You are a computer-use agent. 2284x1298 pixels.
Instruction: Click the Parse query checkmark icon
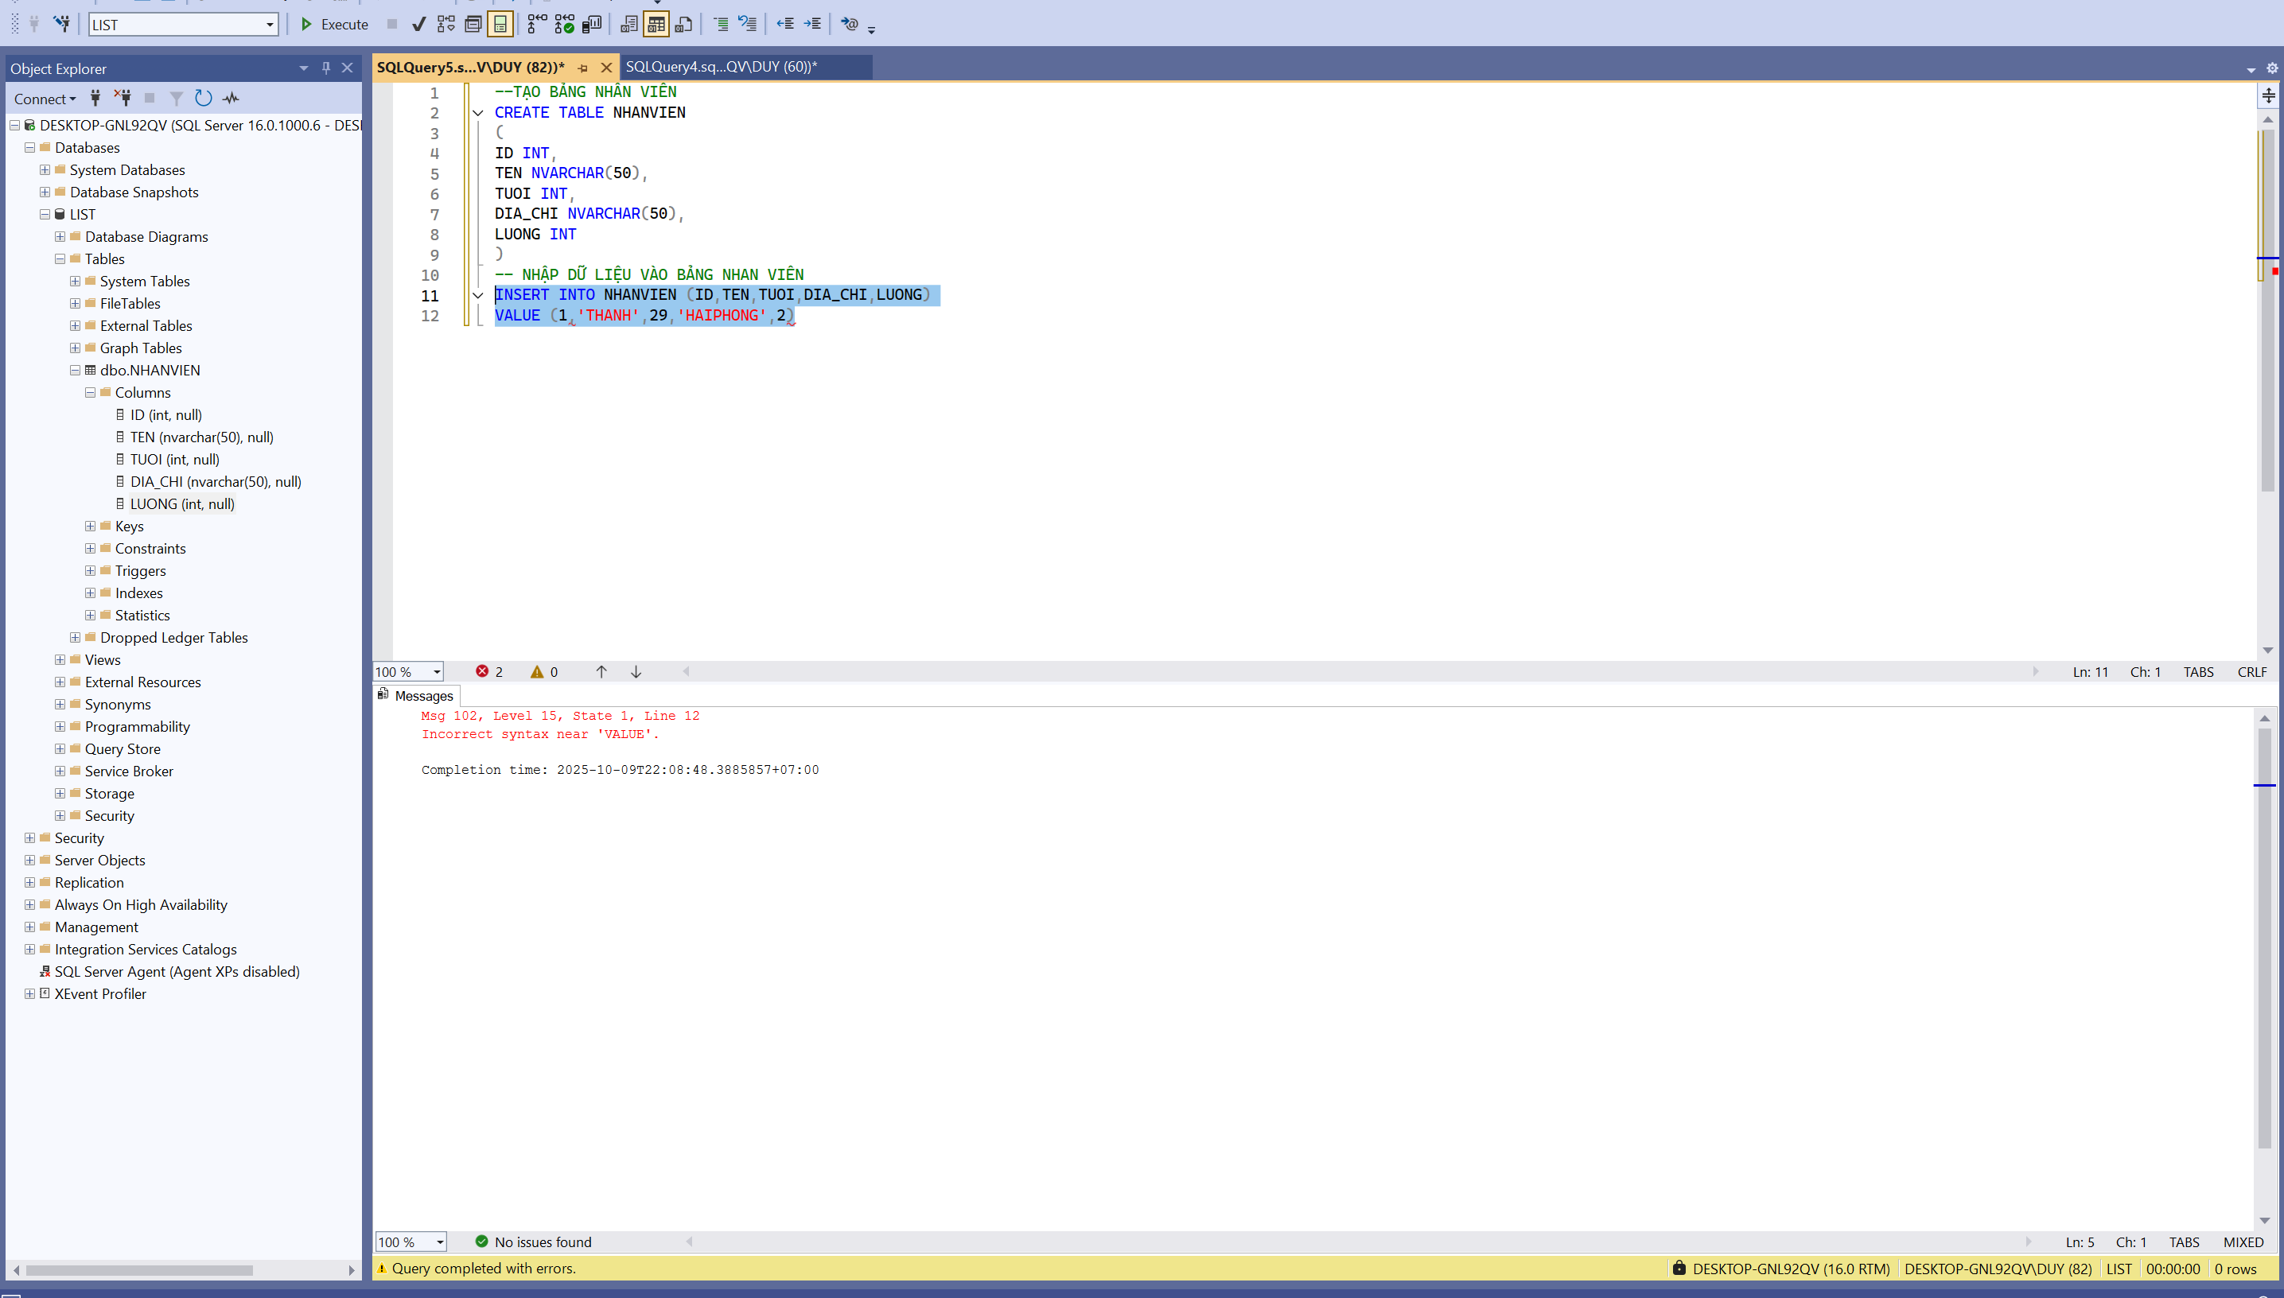[418, 24]
